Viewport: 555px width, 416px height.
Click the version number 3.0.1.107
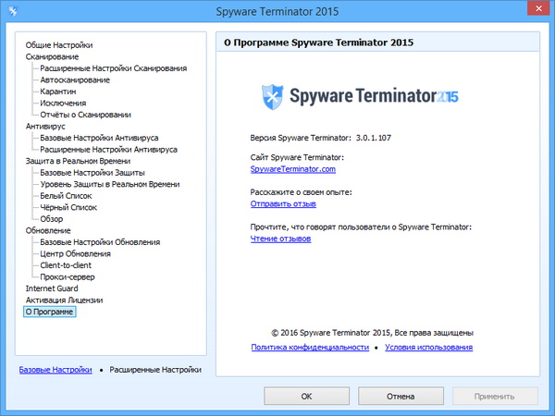pyautogui.click(x=373, y=138)
